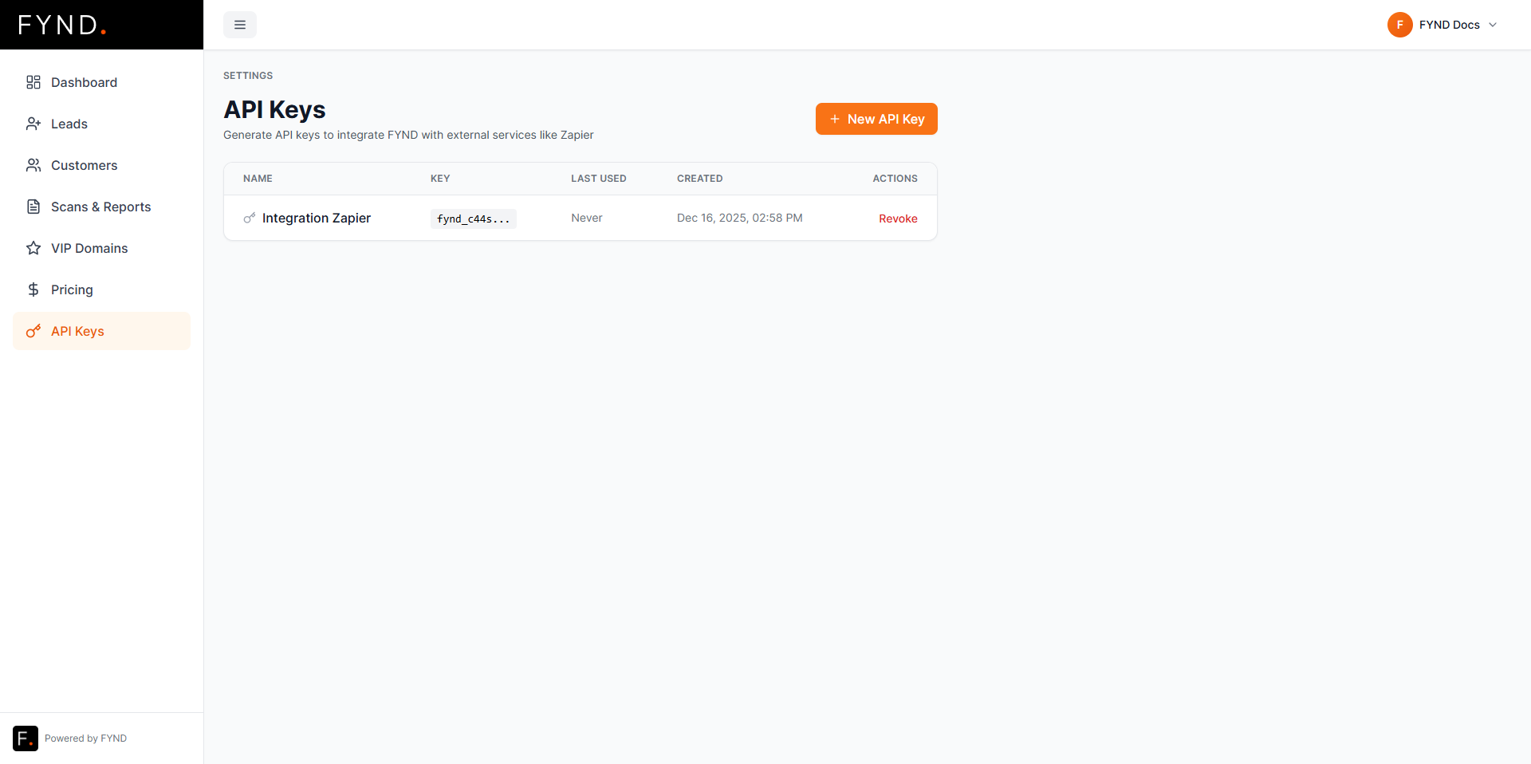Click the key icon beside Integration Zapier

[x=250, y=218]
